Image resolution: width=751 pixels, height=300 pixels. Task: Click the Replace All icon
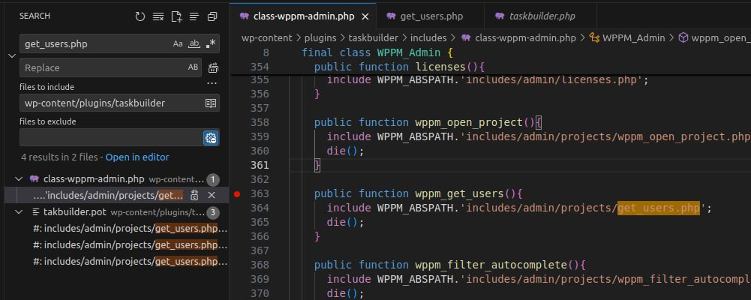212,68
